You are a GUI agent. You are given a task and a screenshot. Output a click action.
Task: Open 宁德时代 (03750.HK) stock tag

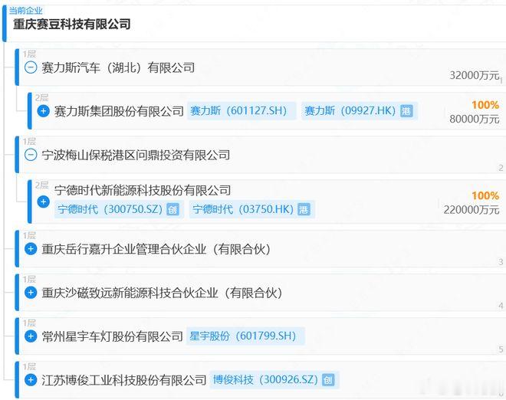251,209
